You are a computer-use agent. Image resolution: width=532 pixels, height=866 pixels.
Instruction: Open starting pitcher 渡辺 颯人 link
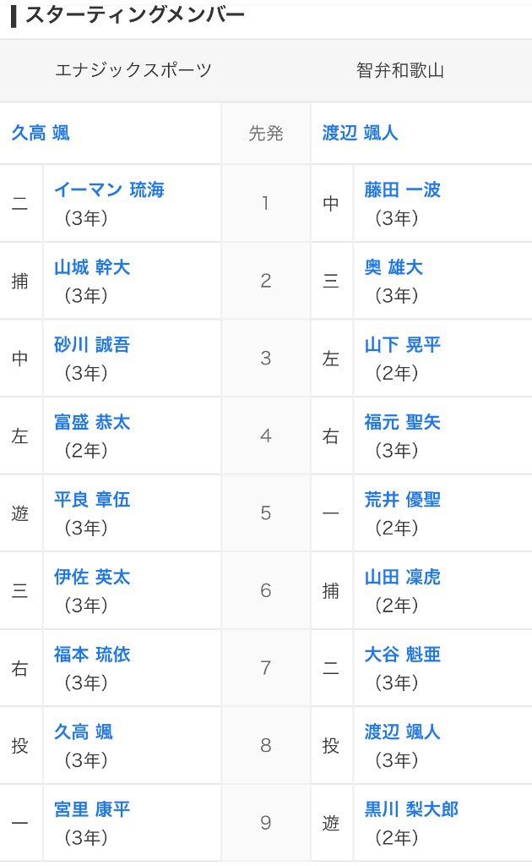click(360, 133)
